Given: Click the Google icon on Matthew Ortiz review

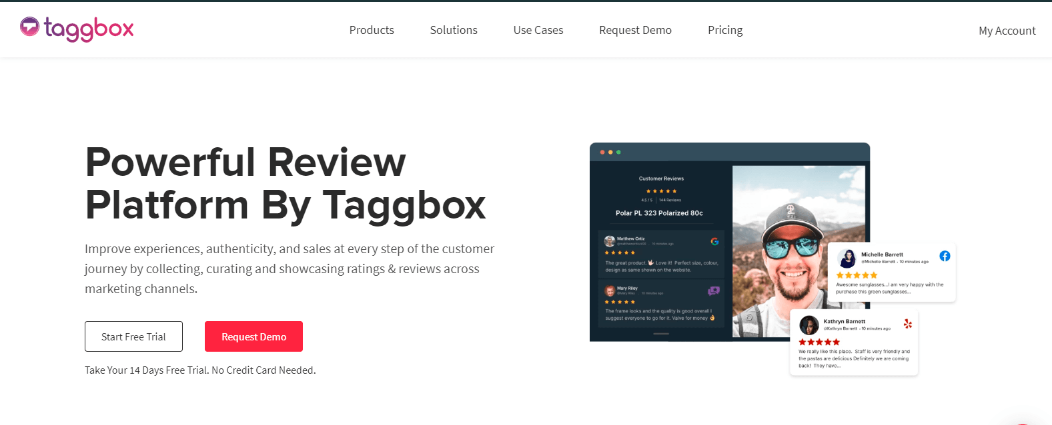Looking at the screenshot, I should 714,241.
